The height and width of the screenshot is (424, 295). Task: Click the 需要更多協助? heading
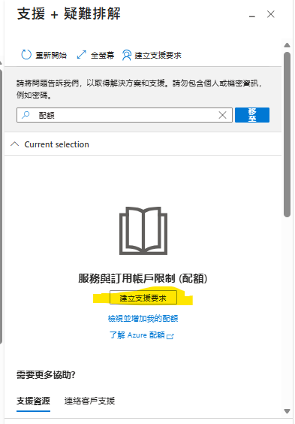pos(46,375)
